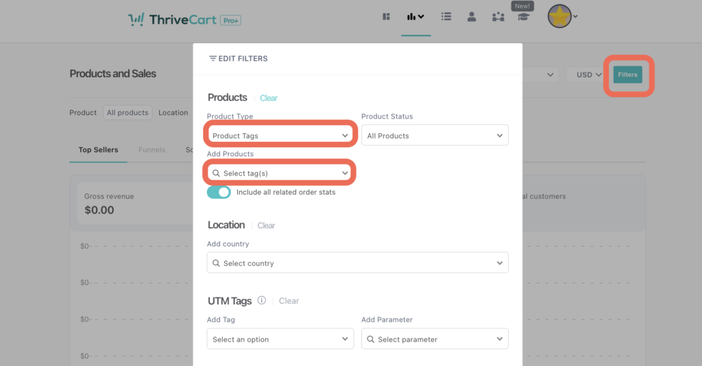Expand the Select tag(s) dropdown
The width and height of the screenshot is (702, 366).
point(280,173)
